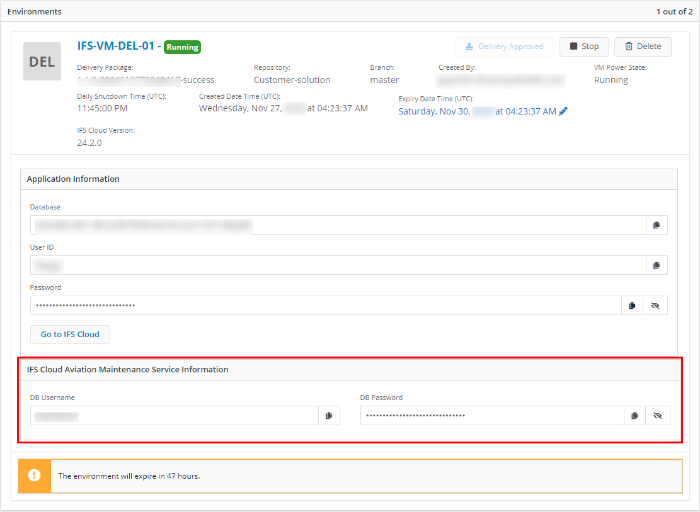
Task: Copy the DB Password value
Action: (634, 416)
